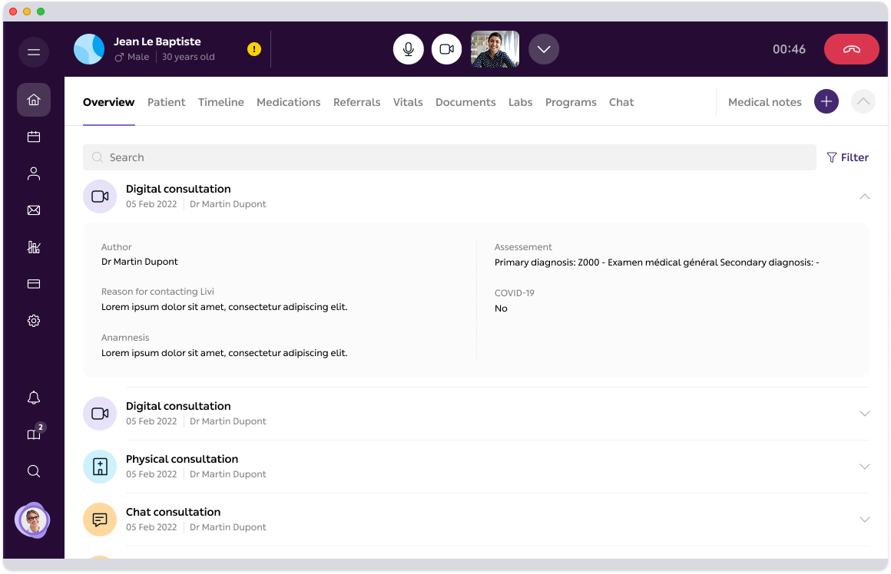891x574 pixels.
Task: Open the Chat tab
Action: coord(621,102)
